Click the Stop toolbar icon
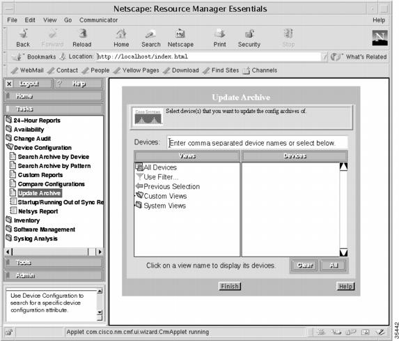Screen dimensions: 399x341 coord(288,38)
